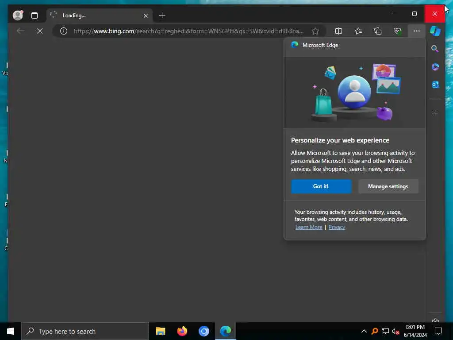
Task: Launch Firefox from taskbar
Action: pyautogui.click(x=182, y=331)
